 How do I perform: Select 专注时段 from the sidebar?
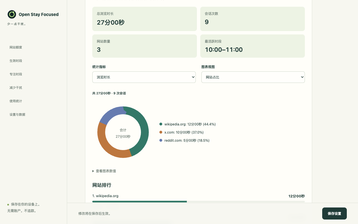pos(16,74)
